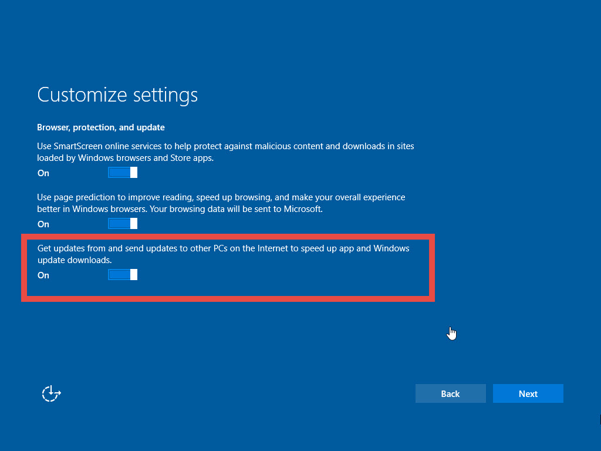Toggle the SmartScreen online services switch
The image size is (601, 451).
tap(123, 173)
